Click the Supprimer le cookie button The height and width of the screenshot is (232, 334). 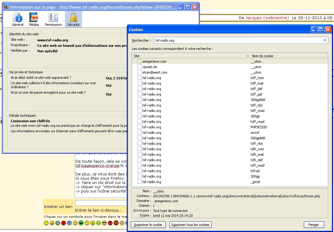[148, 225]
